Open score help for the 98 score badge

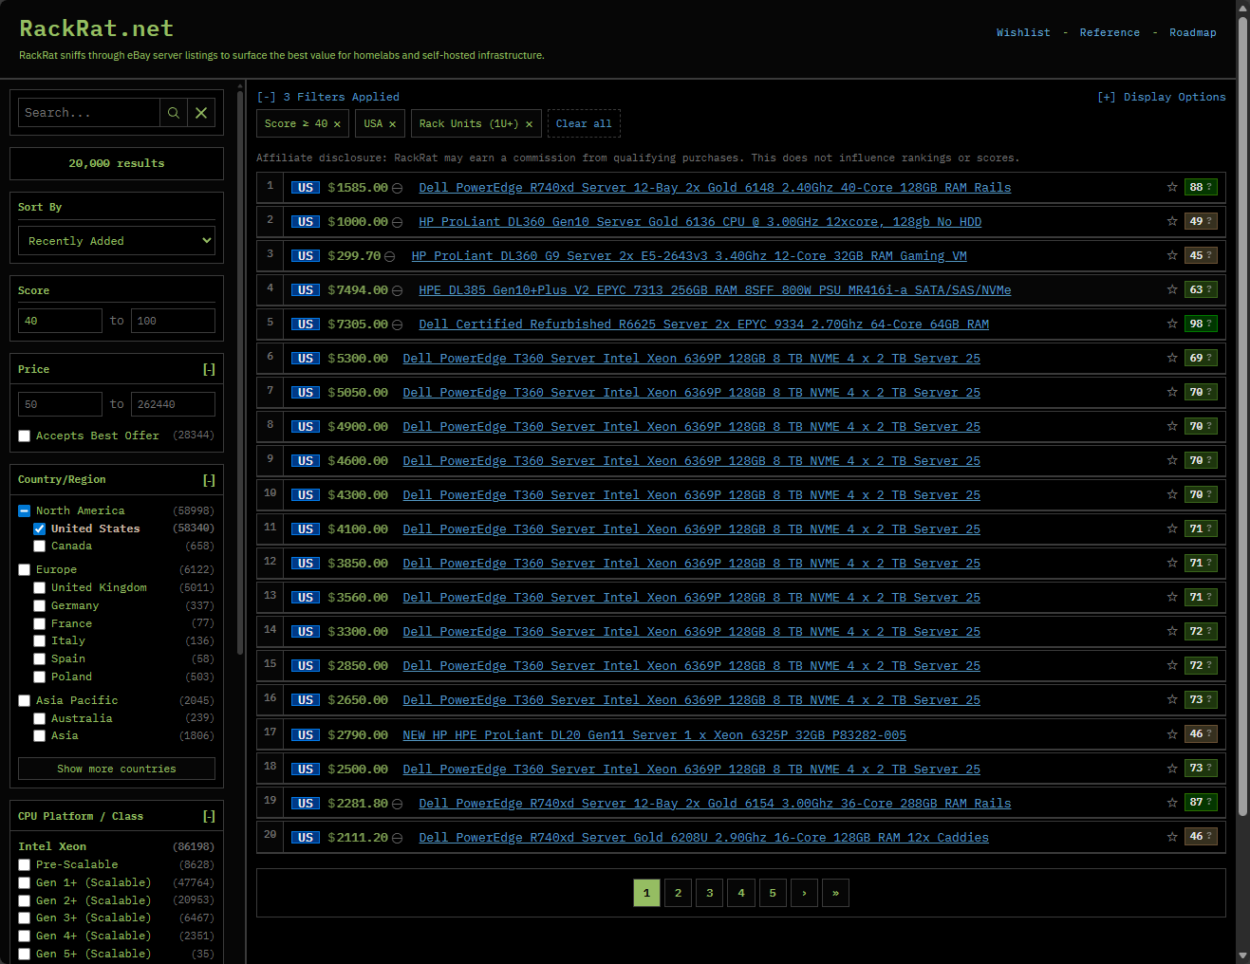pos(1208,324)
